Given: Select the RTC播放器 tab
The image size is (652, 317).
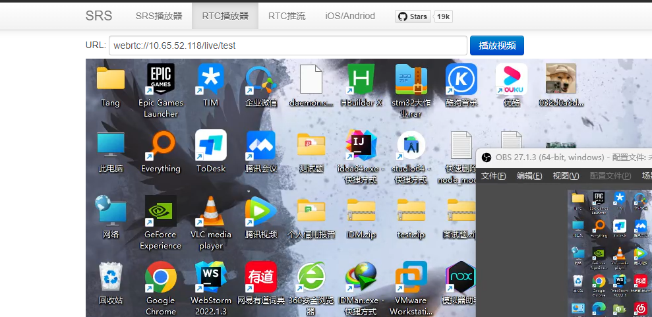Looking at the screenshot, I should pos(225,16).
